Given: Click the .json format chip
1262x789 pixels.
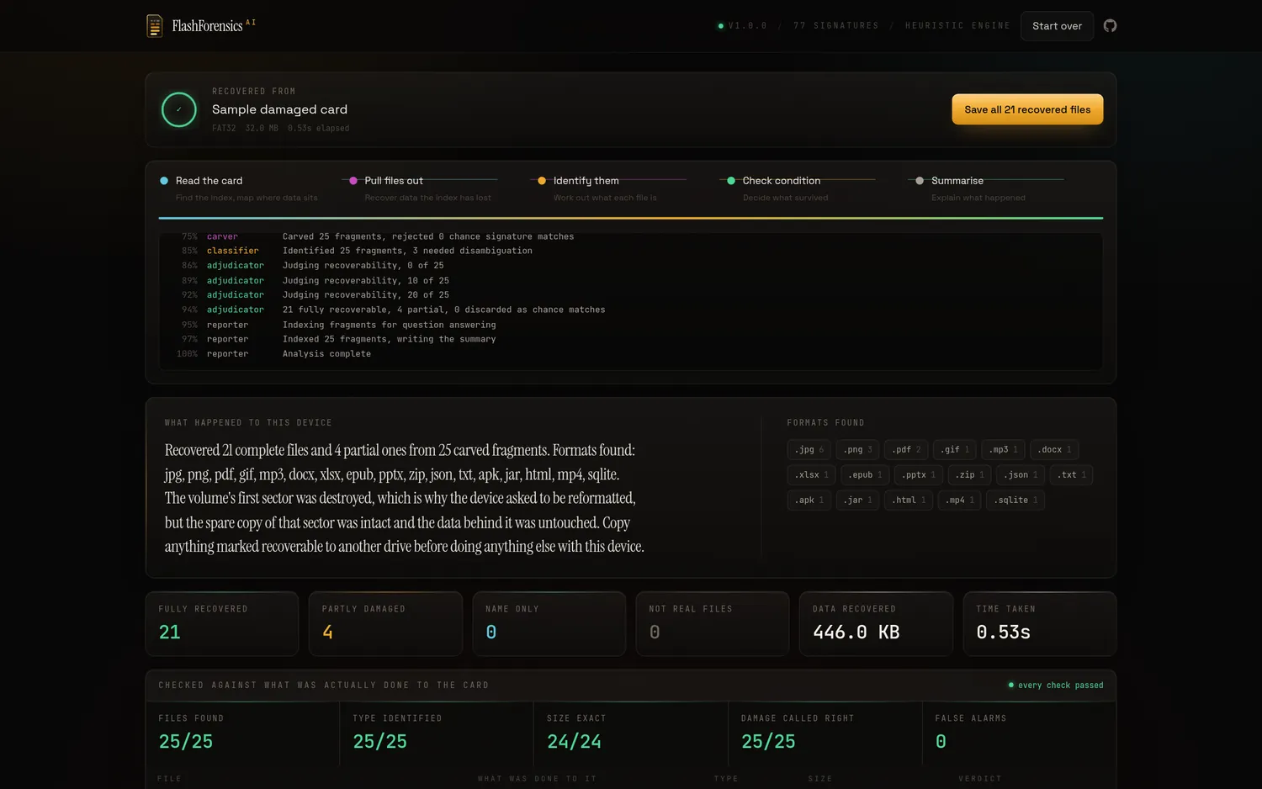Looking at the screenshot, I should [x=1021, y=475].
